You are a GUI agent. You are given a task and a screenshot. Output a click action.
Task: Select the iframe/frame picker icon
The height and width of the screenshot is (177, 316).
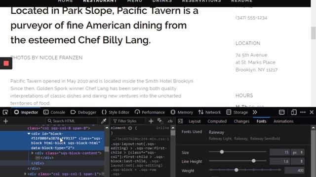[281, 112]
